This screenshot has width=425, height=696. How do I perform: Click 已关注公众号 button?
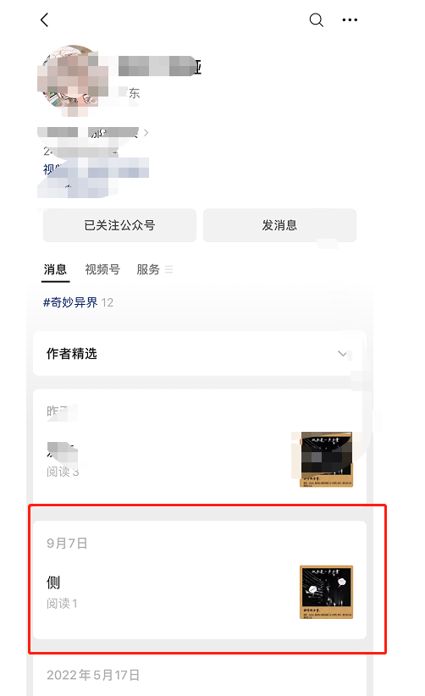point(119,225)
